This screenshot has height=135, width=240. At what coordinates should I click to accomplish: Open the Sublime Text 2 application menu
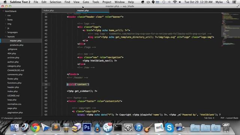tap(20, 2)
